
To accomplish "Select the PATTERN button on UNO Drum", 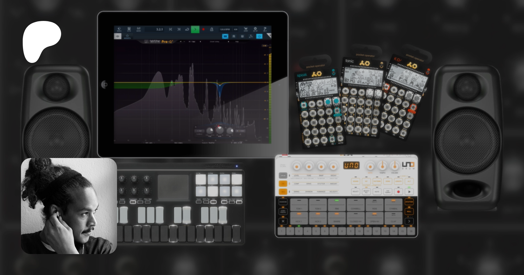I will pos(377,181).
